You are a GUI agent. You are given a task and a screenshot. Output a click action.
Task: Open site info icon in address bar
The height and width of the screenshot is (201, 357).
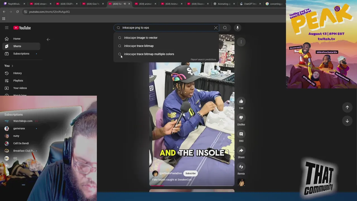[x=25, y=12]
